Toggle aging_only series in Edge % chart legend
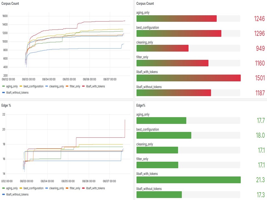267x200 pixels. point(12,188)
